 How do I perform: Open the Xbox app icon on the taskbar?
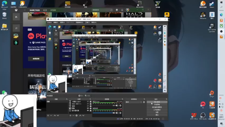click(x=221, y=26)
